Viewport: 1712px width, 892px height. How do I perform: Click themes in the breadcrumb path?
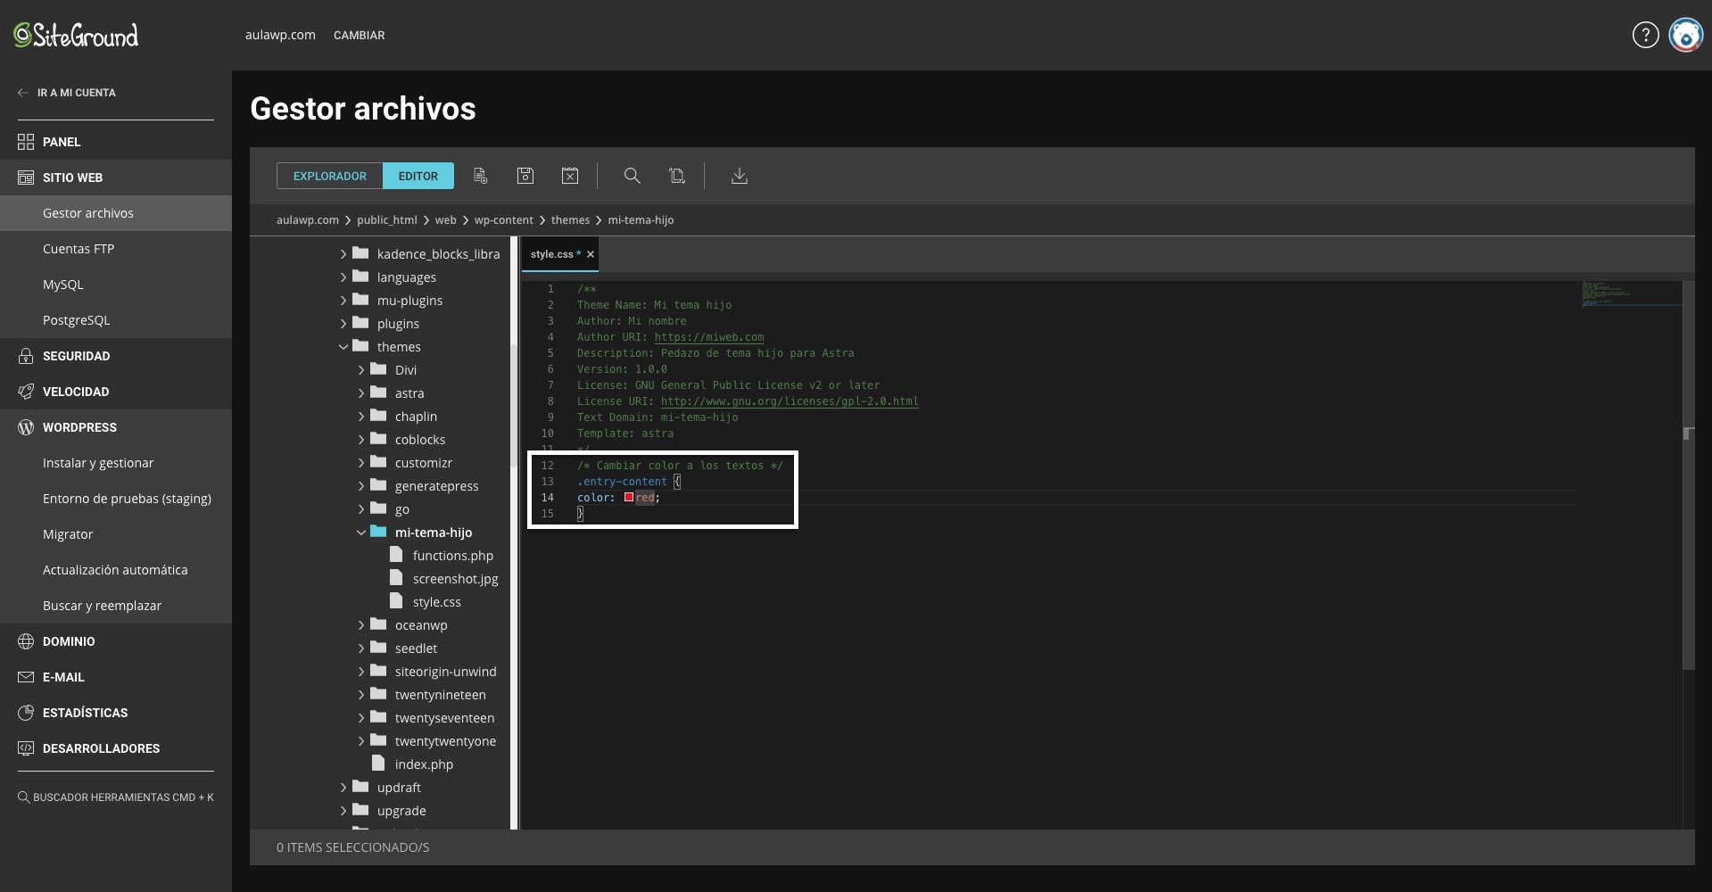pos(570,219)
